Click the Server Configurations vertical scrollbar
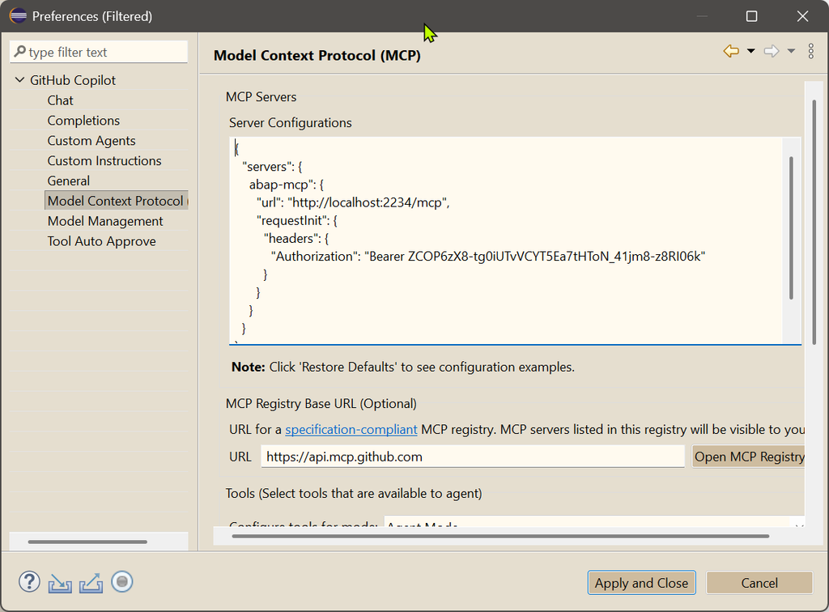Screen dimensions: 829x612 click(791, 227)
